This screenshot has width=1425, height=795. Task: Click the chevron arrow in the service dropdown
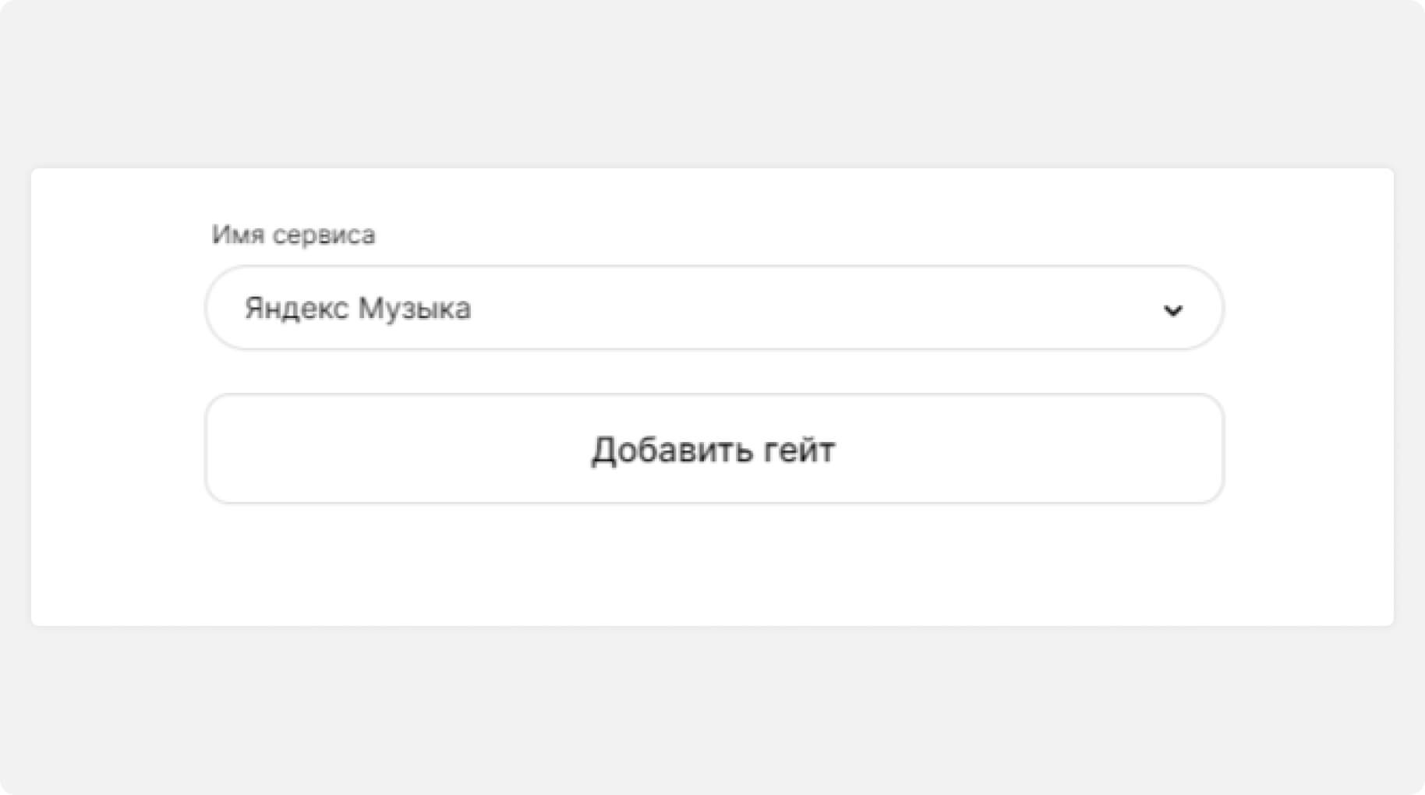coord(1172,310)
